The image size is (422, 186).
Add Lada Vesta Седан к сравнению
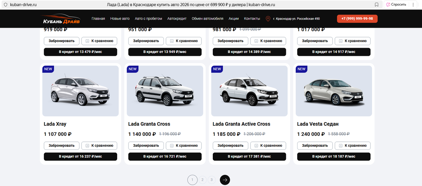tap(352, 145)
